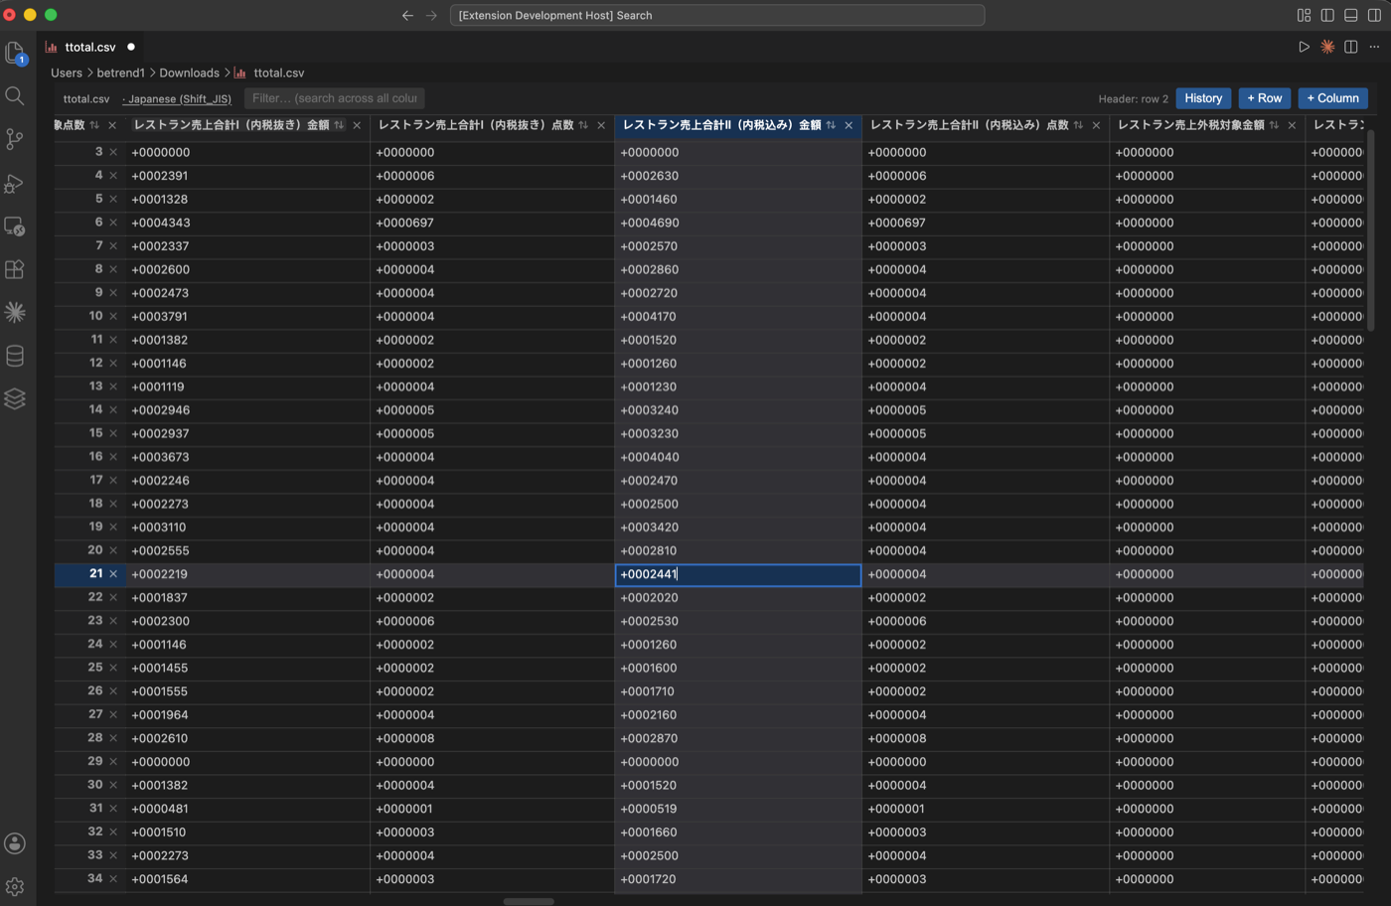Image resolution: width=1391 pixels, height=906 pixels.
Task: Delete row 3 with its x icon
Action: click(x=113, y=152)
